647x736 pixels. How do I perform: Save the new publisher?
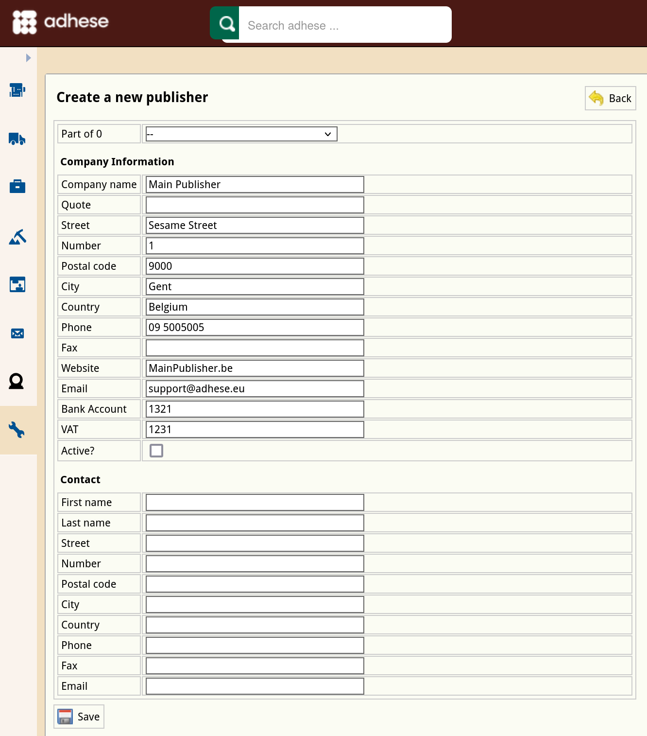79,717
